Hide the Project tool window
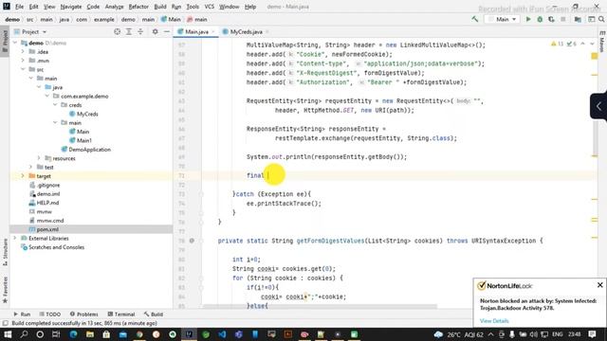This screenshot has width=607, height=341. 167,31
